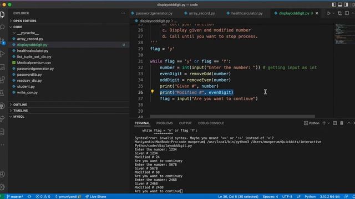Viewport: 355px width, 199px height.
Task: Collapse the MYSQL section
Action: pos(18,117)
